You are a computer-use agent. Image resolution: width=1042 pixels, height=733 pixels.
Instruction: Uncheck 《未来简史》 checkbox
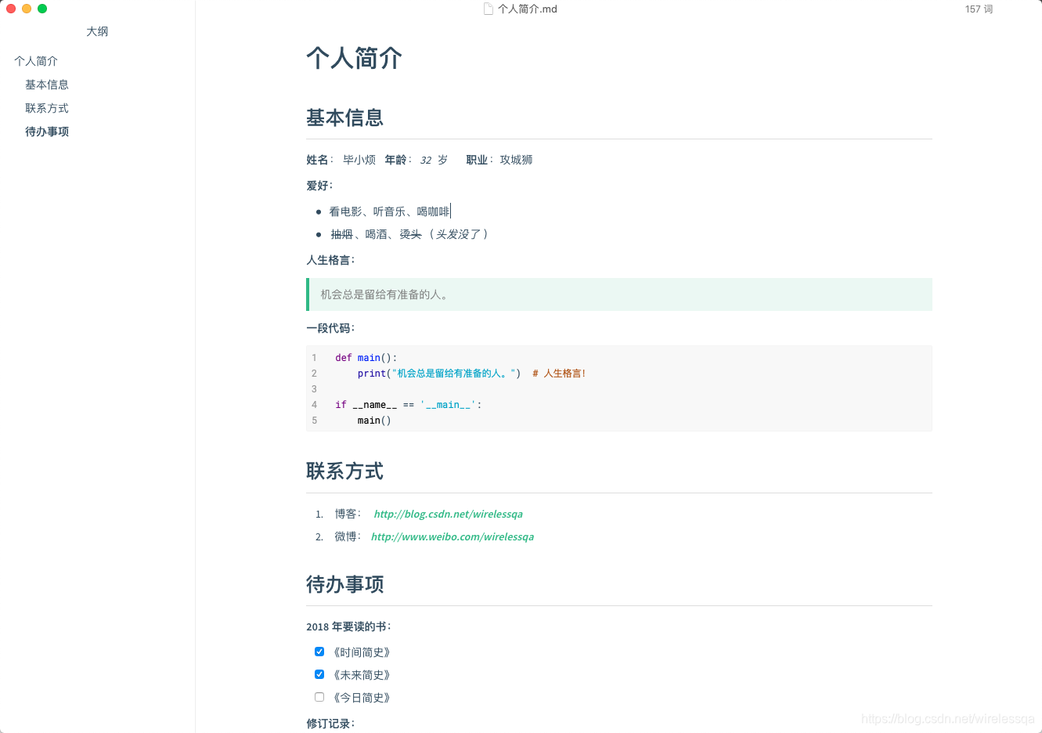[319, 673]
